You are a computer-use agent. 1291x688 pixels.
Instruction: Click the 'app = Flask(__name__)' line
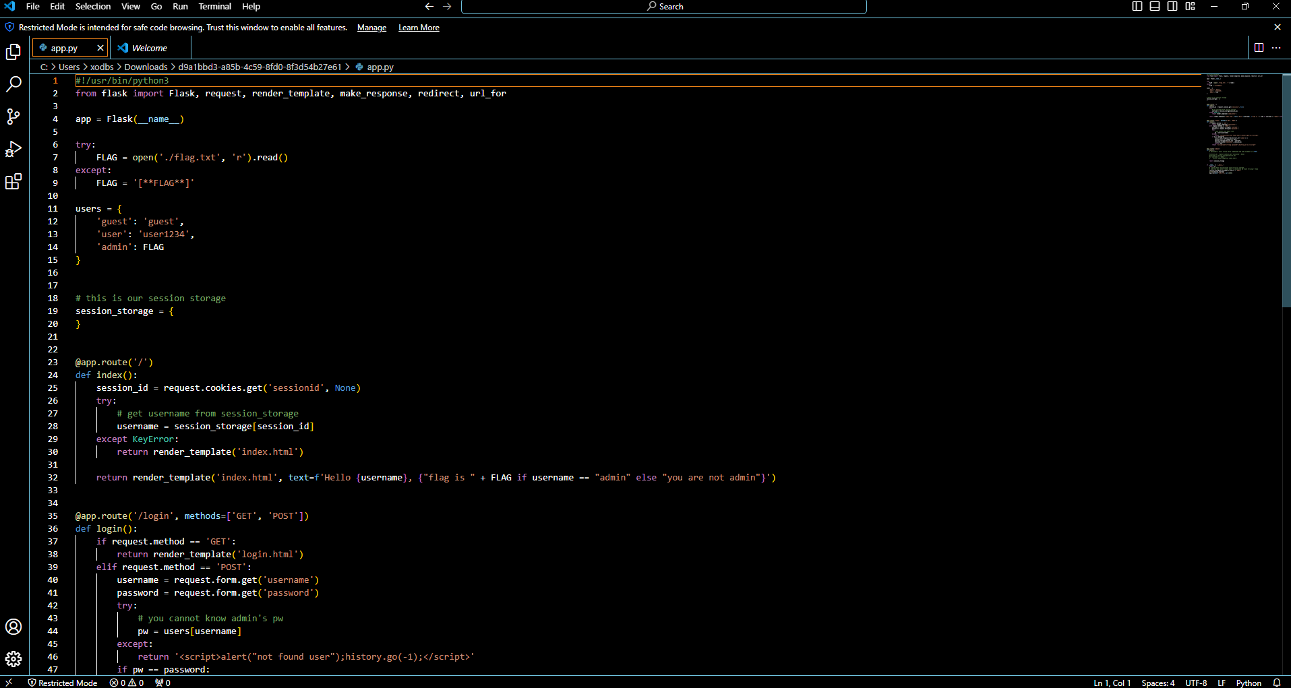click(x=129, y=119)
